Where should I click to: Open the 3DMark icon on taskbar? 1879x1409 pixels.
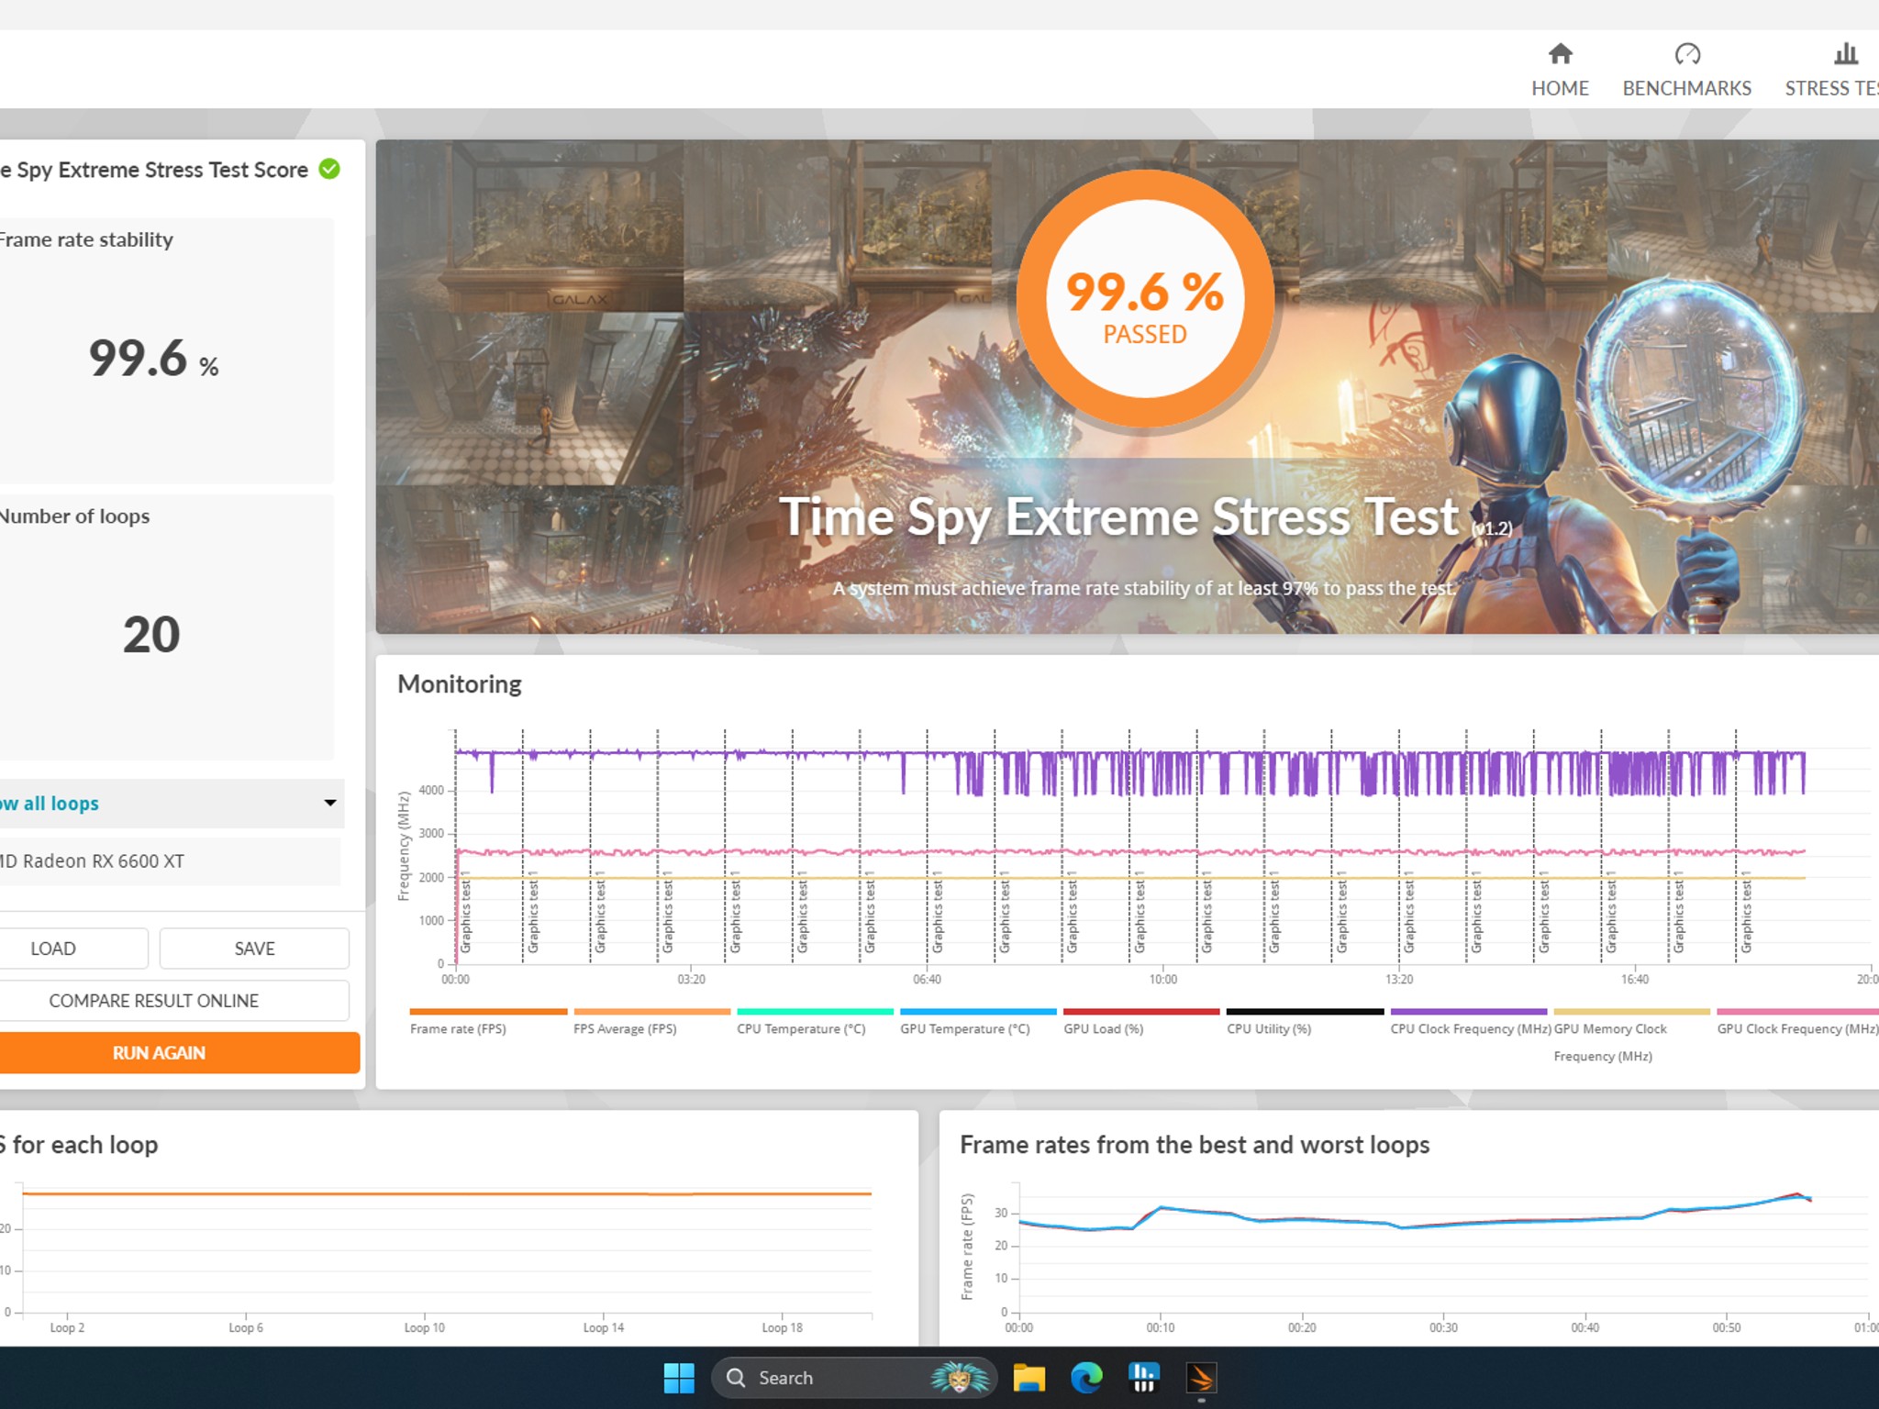[1201, 1377]
